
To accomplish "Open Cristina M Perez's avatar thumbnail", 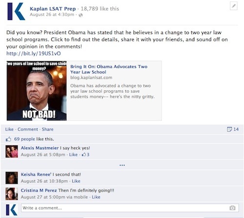I will click(x=12, y=194).
